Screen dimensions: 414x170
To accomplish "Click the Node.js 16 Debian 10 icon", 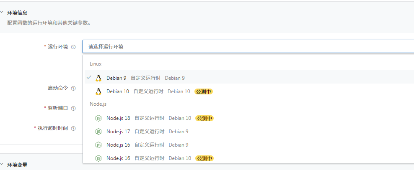I will pyautogui.click(x=98, y=158).
